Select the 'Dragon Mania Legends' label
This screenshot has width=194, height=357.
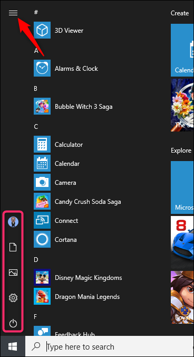87,297
